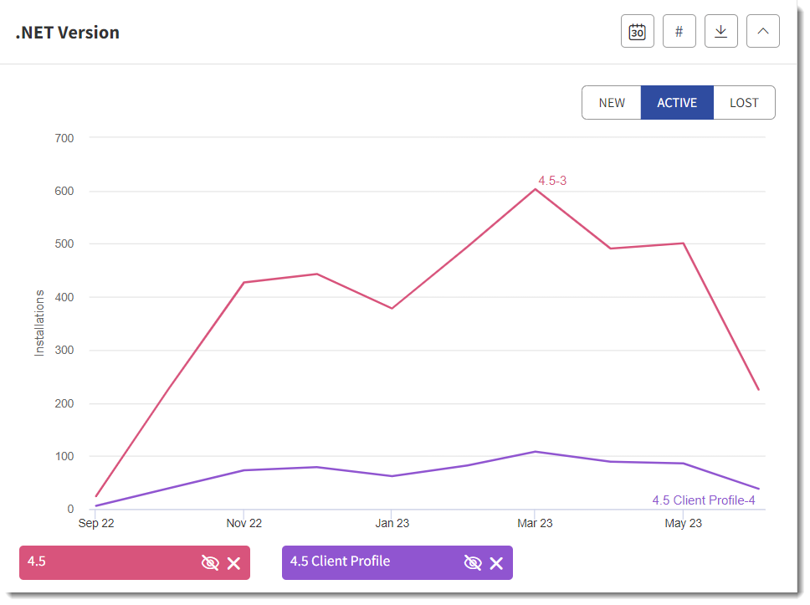Viewport: 810px width, 605px height.
Task: Hide the 4.5 Client Profile series
Action: tap(473, 562)
